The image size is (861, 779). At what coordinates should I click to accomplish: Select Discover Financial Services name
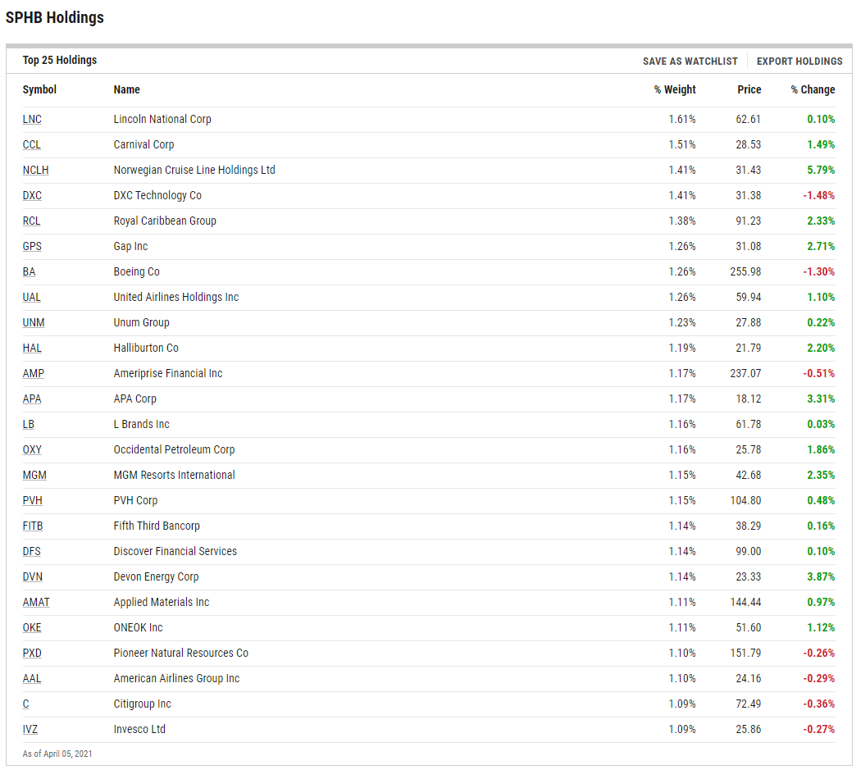click(175, 551)
